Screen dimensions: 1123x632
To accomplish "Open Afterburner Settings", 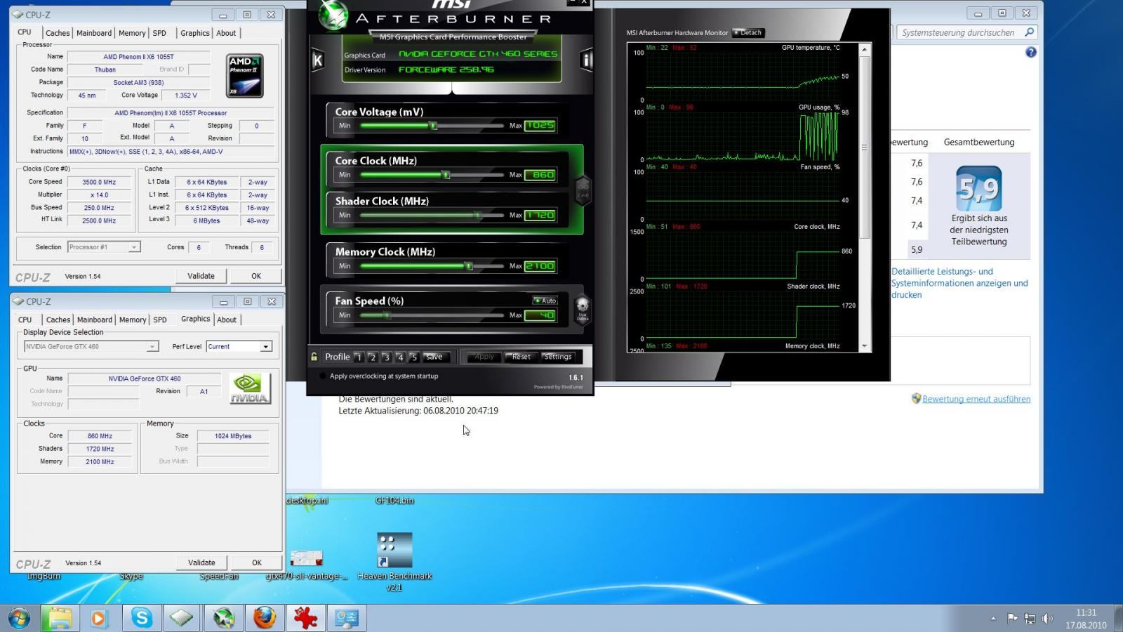I will click(x=558, y=357).
